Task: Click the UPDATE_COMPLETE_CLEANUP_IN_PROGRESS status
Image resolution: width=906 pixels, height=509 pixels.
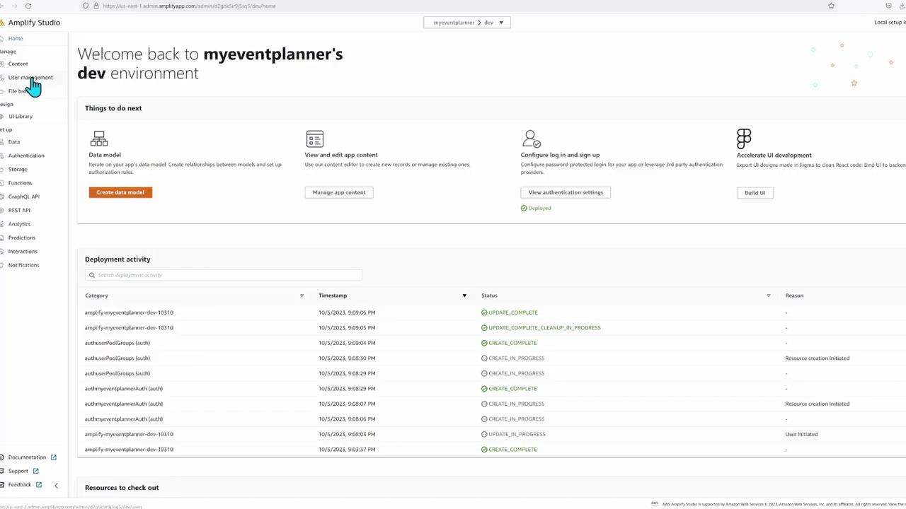Action: [x=544, y=328]
